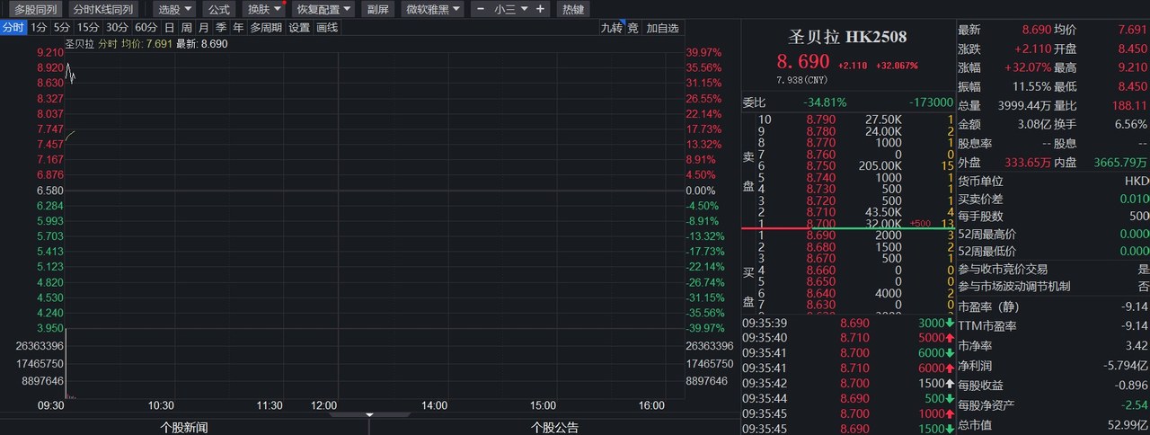This screenshot has width=1150, height=435.
Task: Select buy level 2 at price 8.680
Action: pyautogui.click(x=847, y=247)
